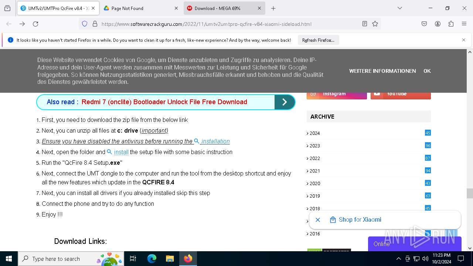Click the Also read arrow button
This screenshot has width=473, height=266.
pos(284,102)
